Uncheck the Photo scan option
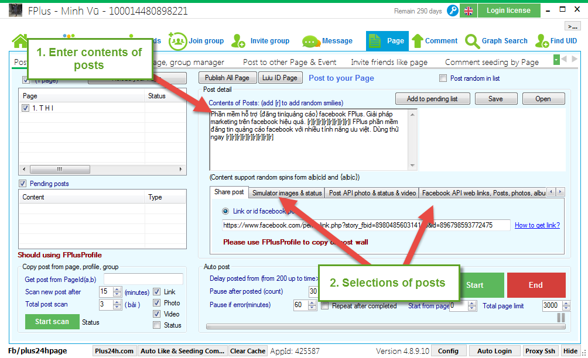 [x=157, y=303]
